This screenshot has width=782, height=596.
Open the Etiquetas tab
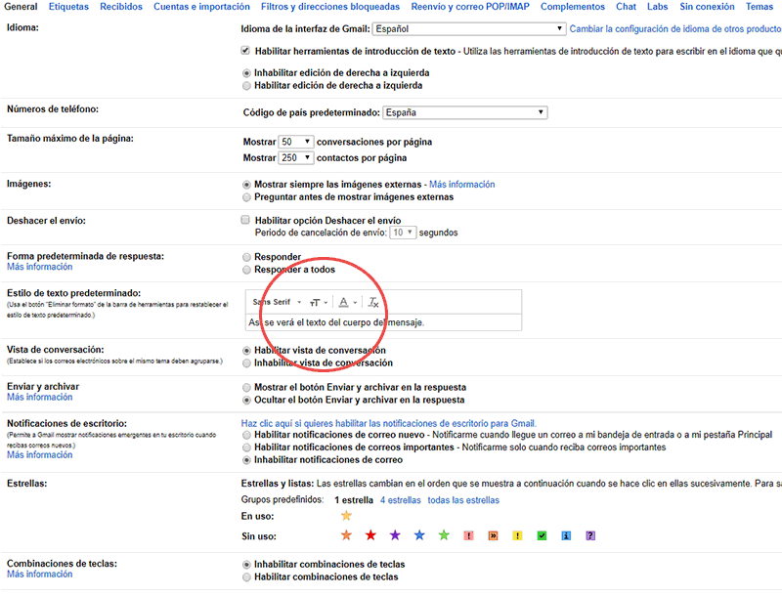pyautogui.click(x=68, y=7)
